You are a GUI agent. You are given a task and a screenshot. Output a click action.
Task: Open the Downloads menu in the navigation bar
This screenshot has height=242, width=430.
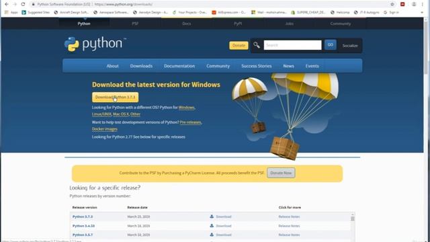(x=141, y=66)
